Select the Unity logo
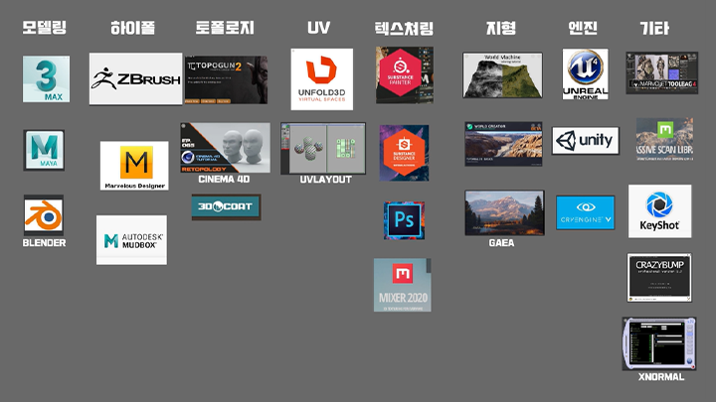Image resolution: width=716 pixels, height=402 pixels. point(586,140)
